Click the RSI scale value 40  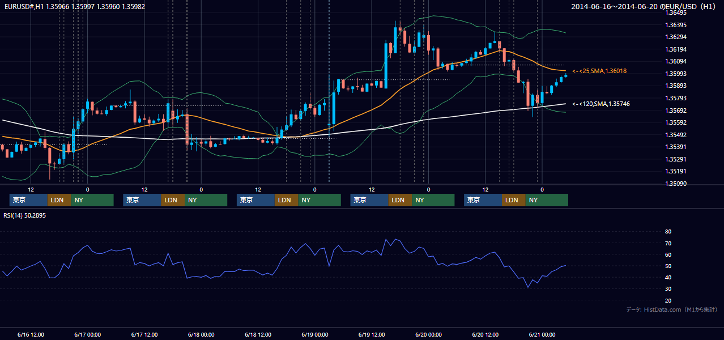[668, 277]
